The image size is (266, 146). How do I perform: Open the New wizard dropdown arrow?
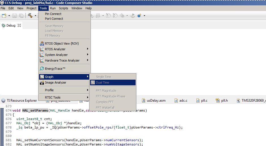(x=9, y=16)
